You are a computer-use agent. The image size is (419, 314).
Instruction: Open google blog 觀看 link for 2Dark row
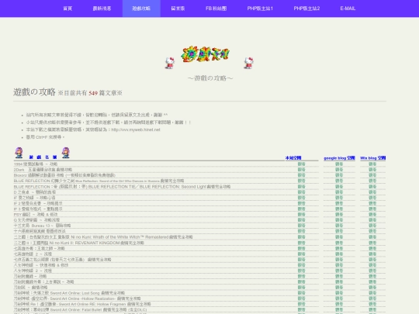pyautogui.click(x=339, y=170)
